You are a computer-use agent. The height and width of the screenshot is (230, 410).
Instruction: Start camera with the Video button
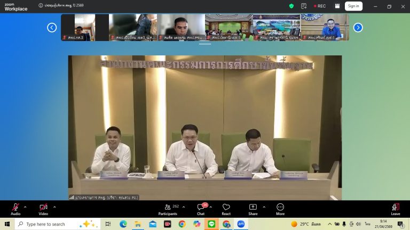(x=43, y=208)
